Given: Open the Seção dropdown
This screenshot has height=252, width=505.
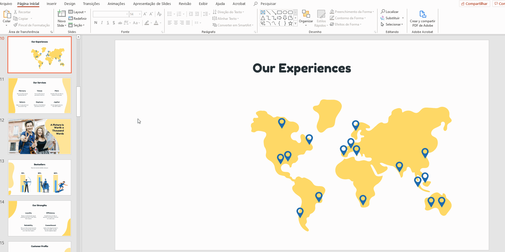Looking at the screenshot, I should click(x=76, y=25).
